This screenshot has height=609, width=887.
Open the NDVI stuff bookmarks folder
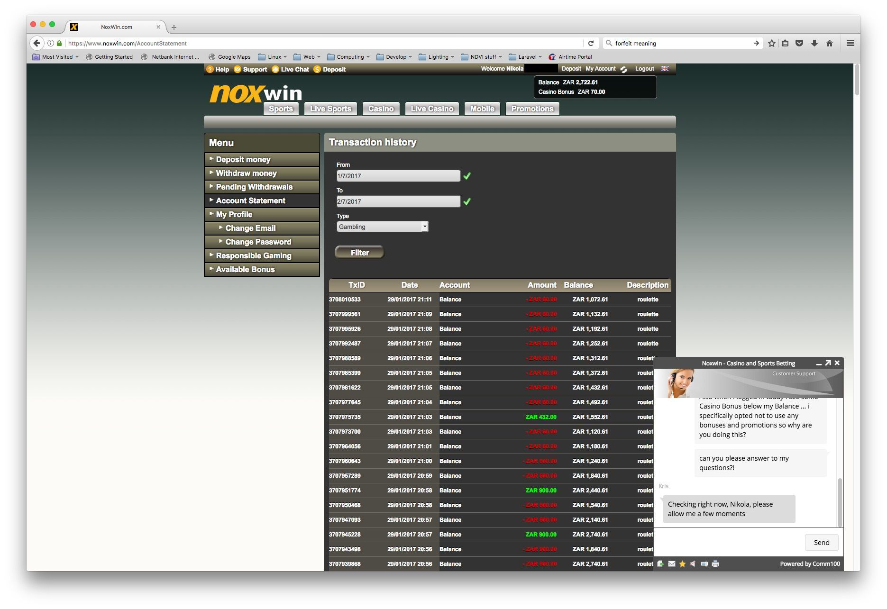(x=482, y=57)
